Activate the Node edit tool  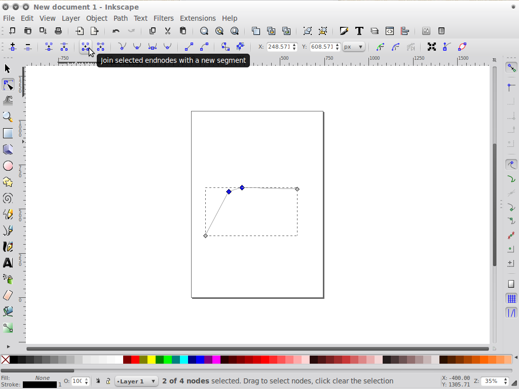[x=8, y=85]
